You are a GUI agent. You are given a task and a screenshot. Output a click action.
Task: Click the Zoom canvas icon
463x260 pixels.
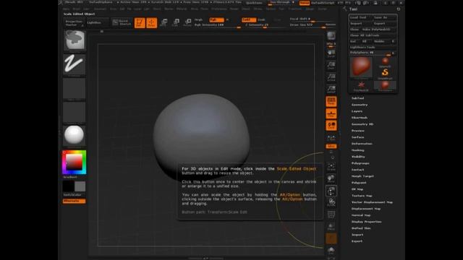pyautogui.click(x=331, y=65)
